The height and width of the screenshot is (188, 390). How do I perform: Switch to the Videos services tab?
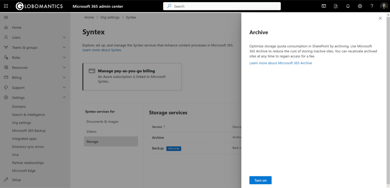[91, 131]
